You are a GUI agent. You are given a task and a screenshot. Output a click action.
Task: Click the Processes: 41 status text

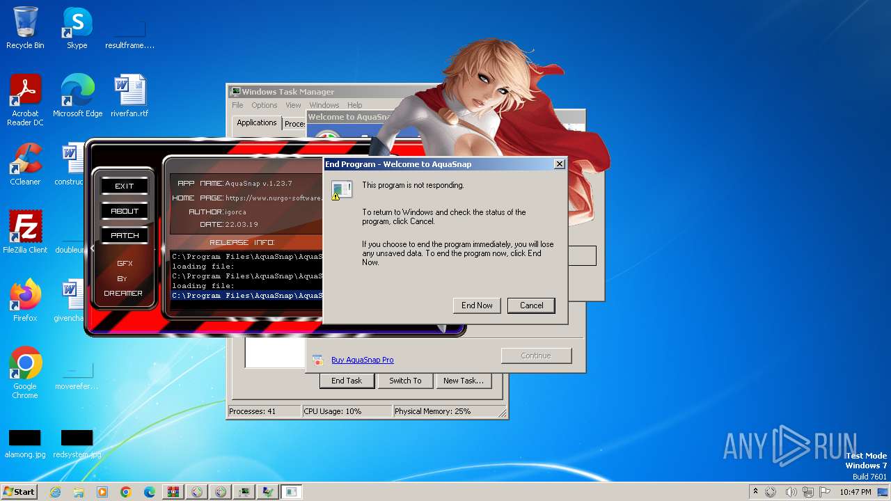click(x=265, y=411)
